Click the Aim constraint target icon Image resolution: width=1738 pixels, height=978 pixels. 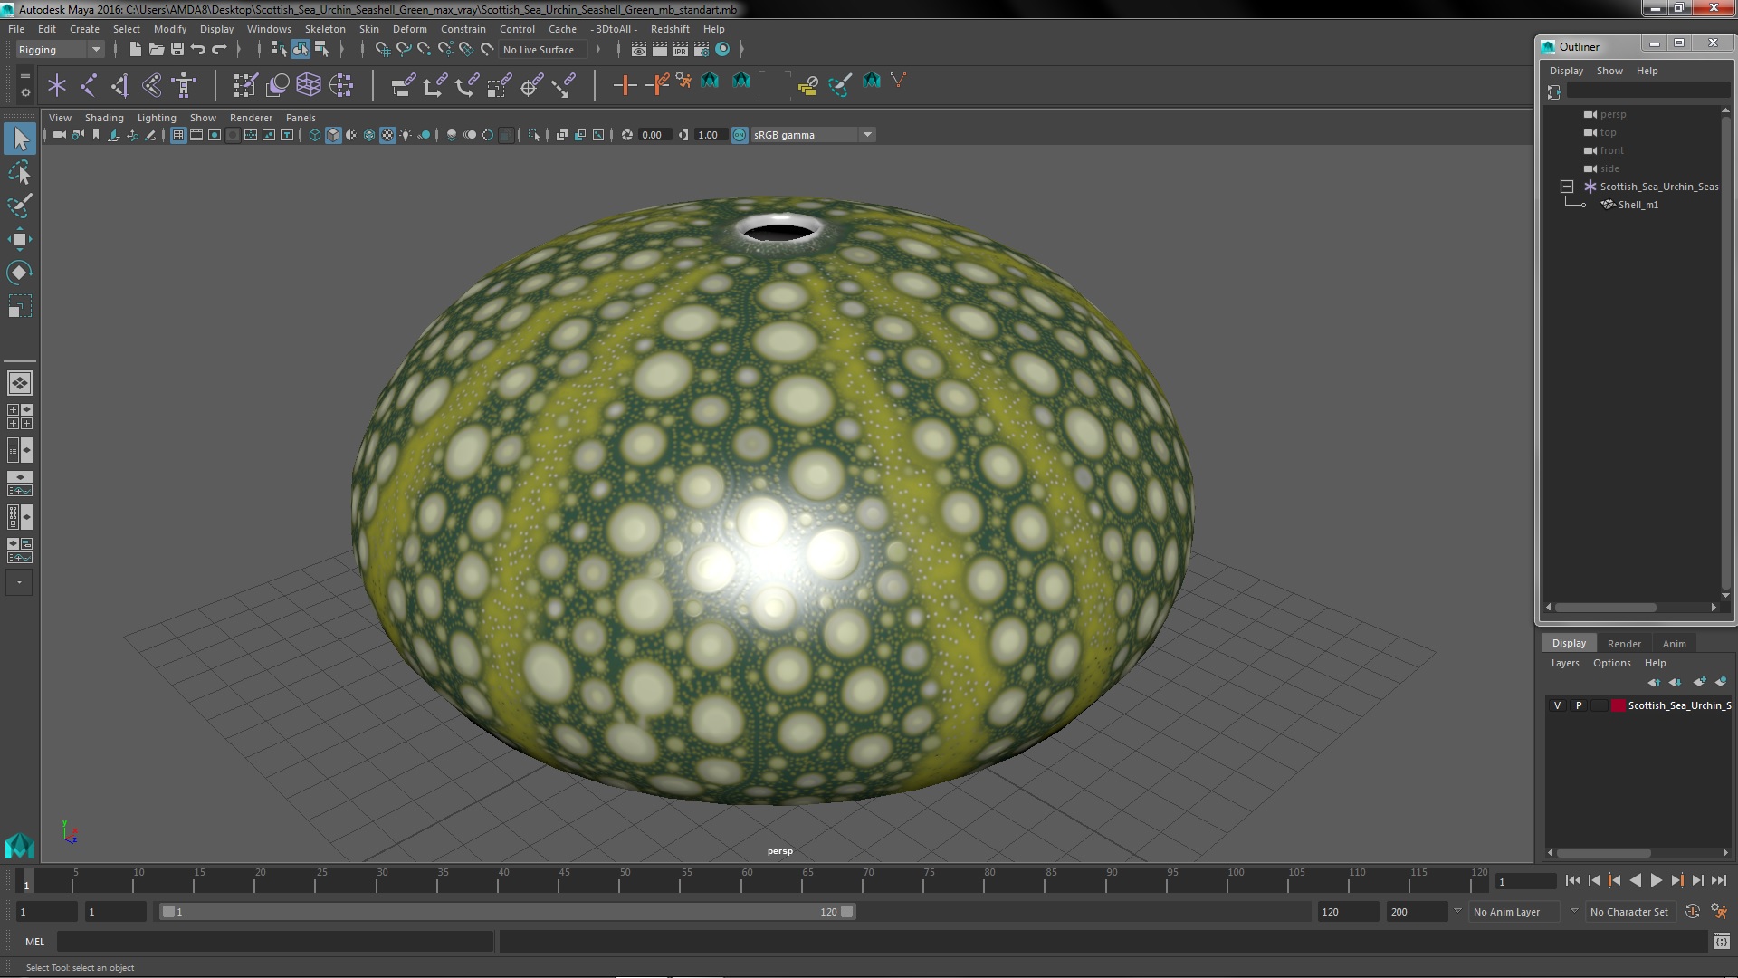point(531,85)
